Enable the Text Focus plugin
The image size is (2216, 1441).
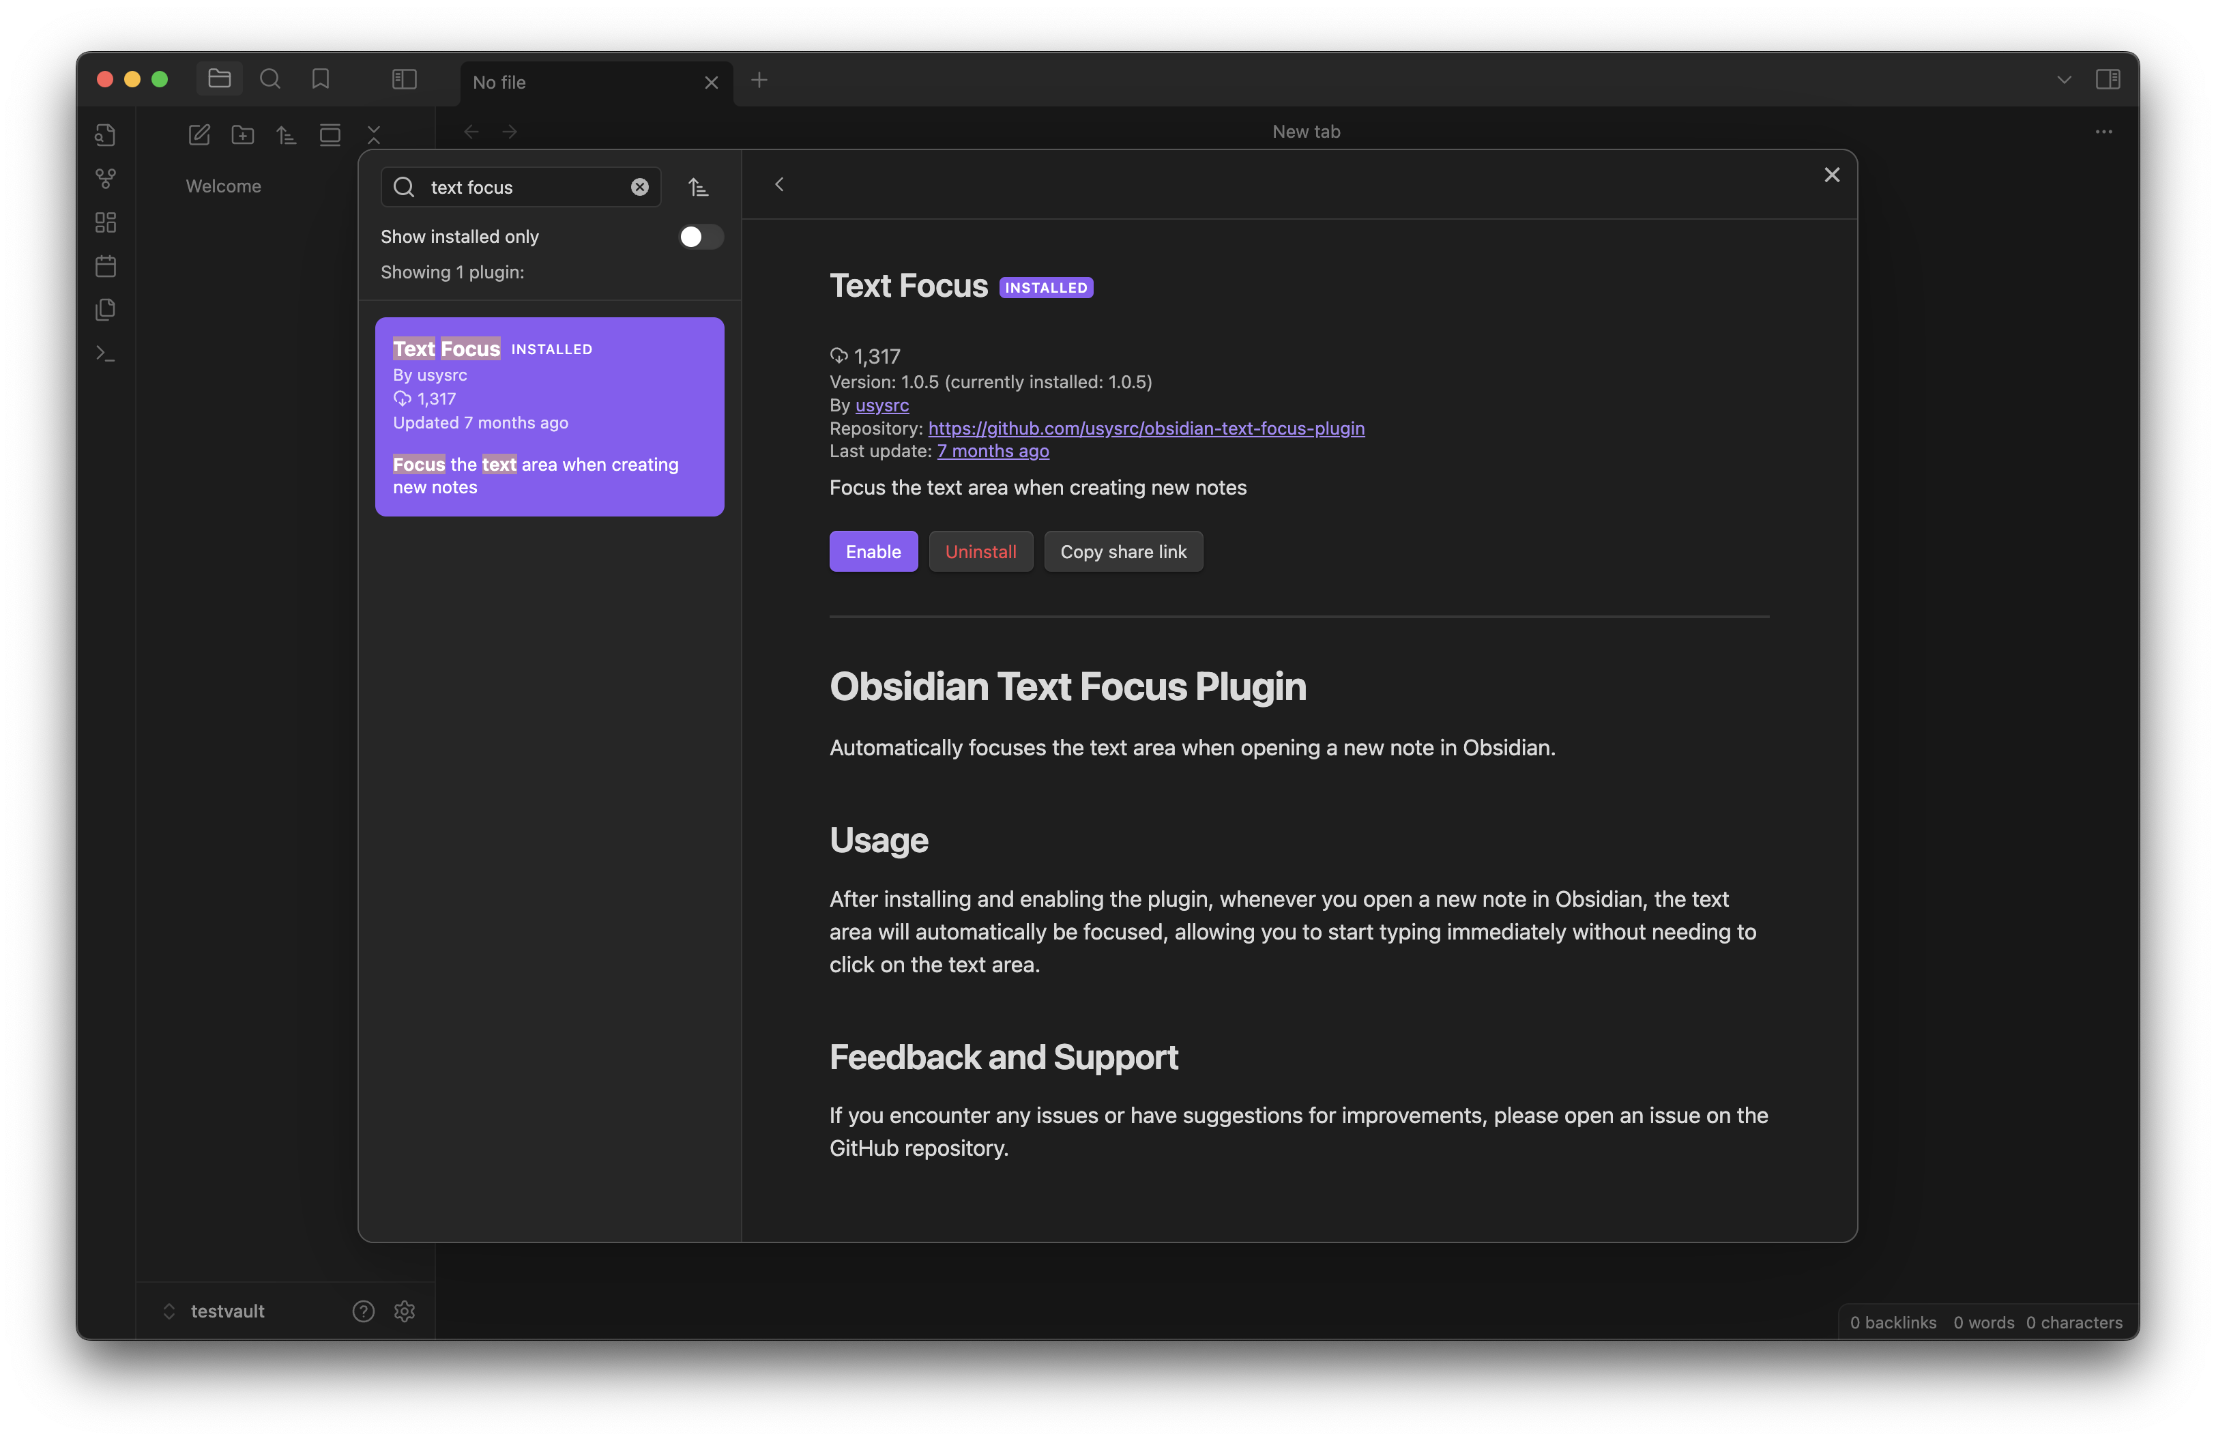pyautogui.click(x=873, y=551)
